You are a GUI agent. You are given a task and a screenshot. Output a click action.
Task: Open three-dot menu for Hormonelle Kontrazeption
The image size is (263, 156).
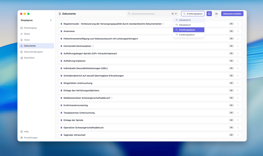click(x=238, y=46)
